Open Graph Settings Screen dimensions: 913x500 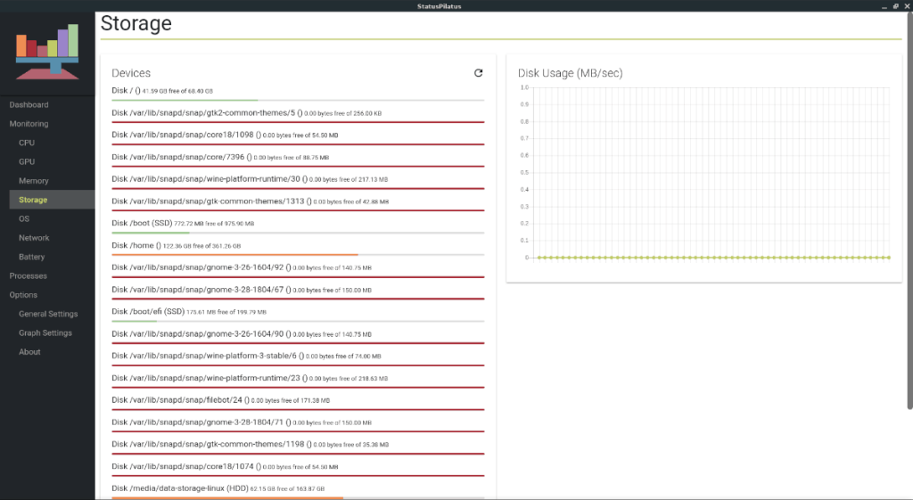(45, 333)
